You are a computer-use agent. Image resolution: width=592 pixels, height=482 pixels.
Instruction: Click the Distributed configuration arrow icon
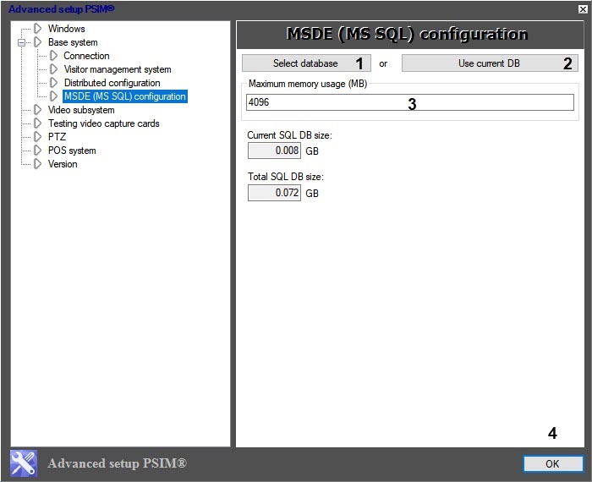pos(53,83)
